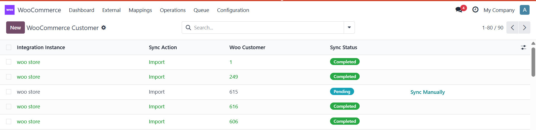Click Completed badge in customer 1 row
The width and height of the screenshot is (536, 130).
coord(345,62)
